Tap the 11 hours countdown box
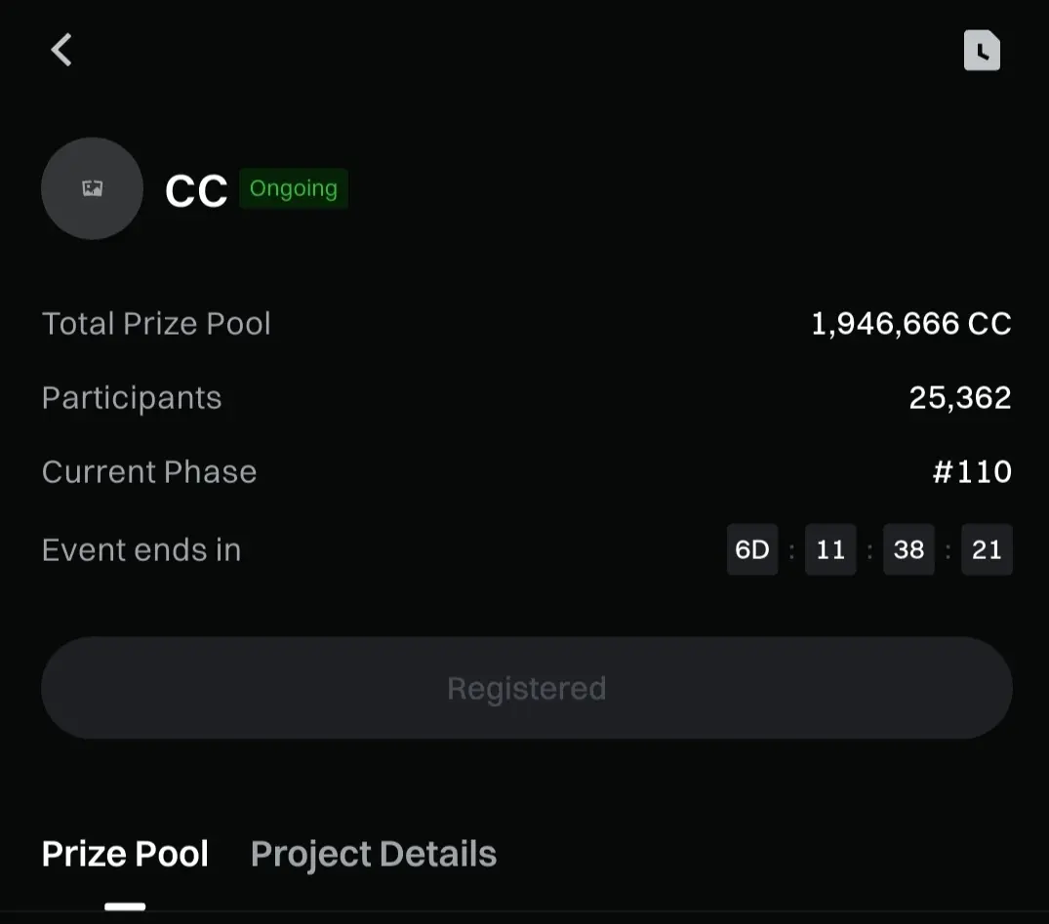Viewport: 1049px width, 924px height. click(830, 550)
